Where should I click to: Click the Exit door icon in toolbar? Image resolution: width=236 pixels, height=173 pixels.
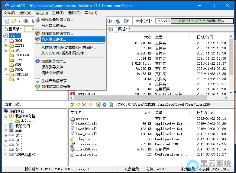127,21
